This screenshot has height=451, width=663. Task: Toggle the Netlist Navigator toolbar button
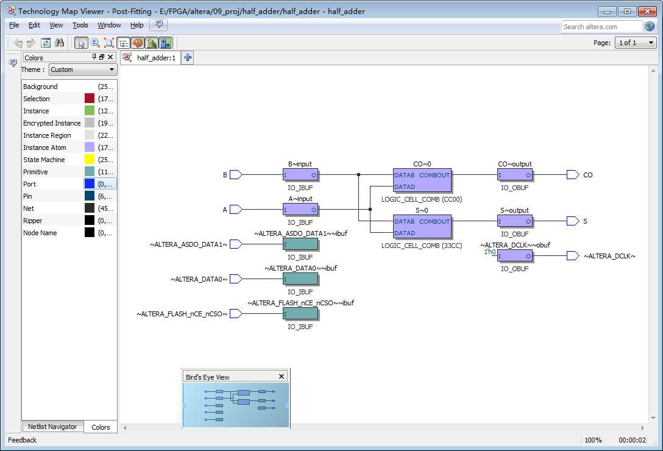pos(124,43)
